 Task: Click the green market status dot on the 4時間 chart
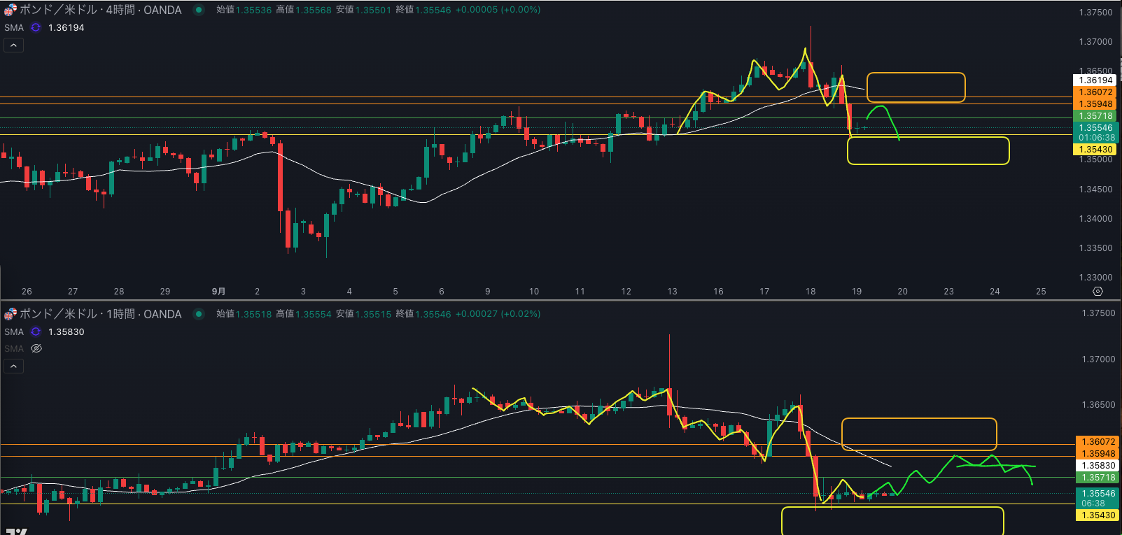tap(199, 10)
